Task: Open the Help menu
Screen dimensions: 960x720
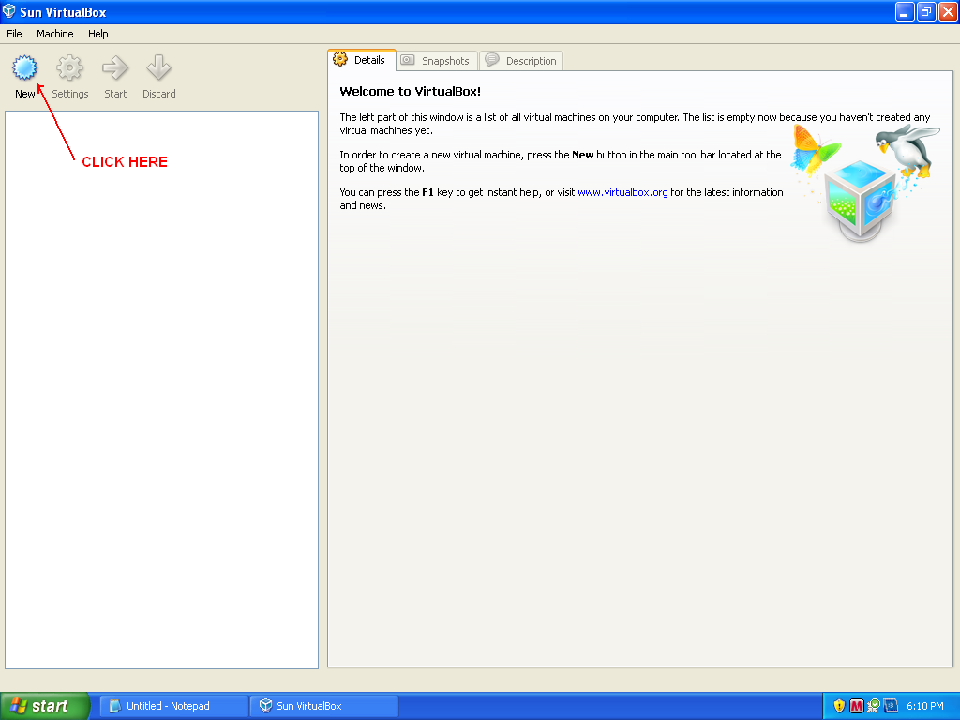Action: point(97,34)
